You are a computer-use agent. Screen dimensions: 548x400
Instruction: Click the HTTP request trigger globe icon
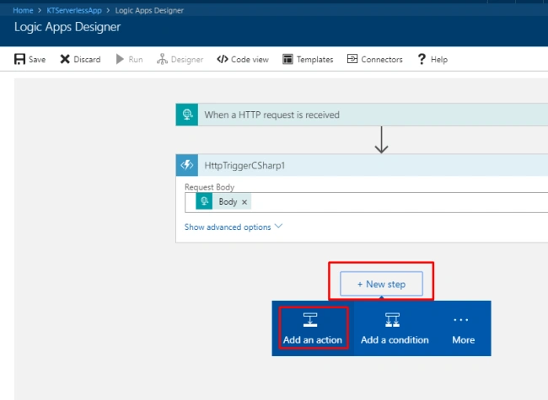187,115
